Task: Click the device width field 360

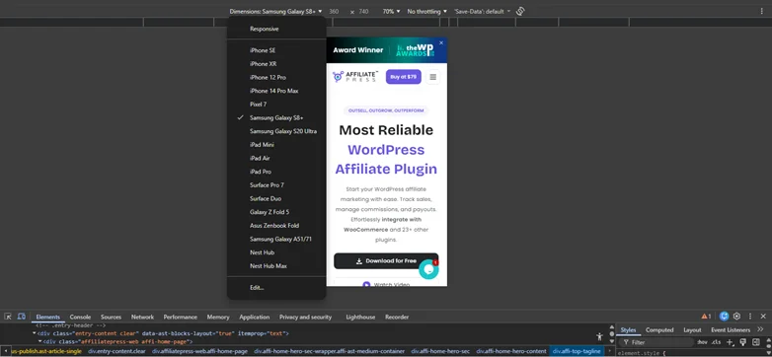Action: [334, 11]
